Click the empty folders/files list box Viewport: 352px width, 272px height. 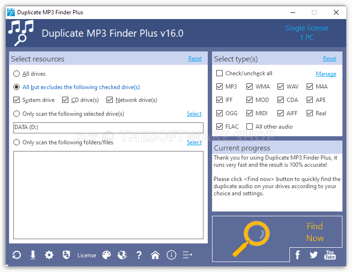point(108,195)
